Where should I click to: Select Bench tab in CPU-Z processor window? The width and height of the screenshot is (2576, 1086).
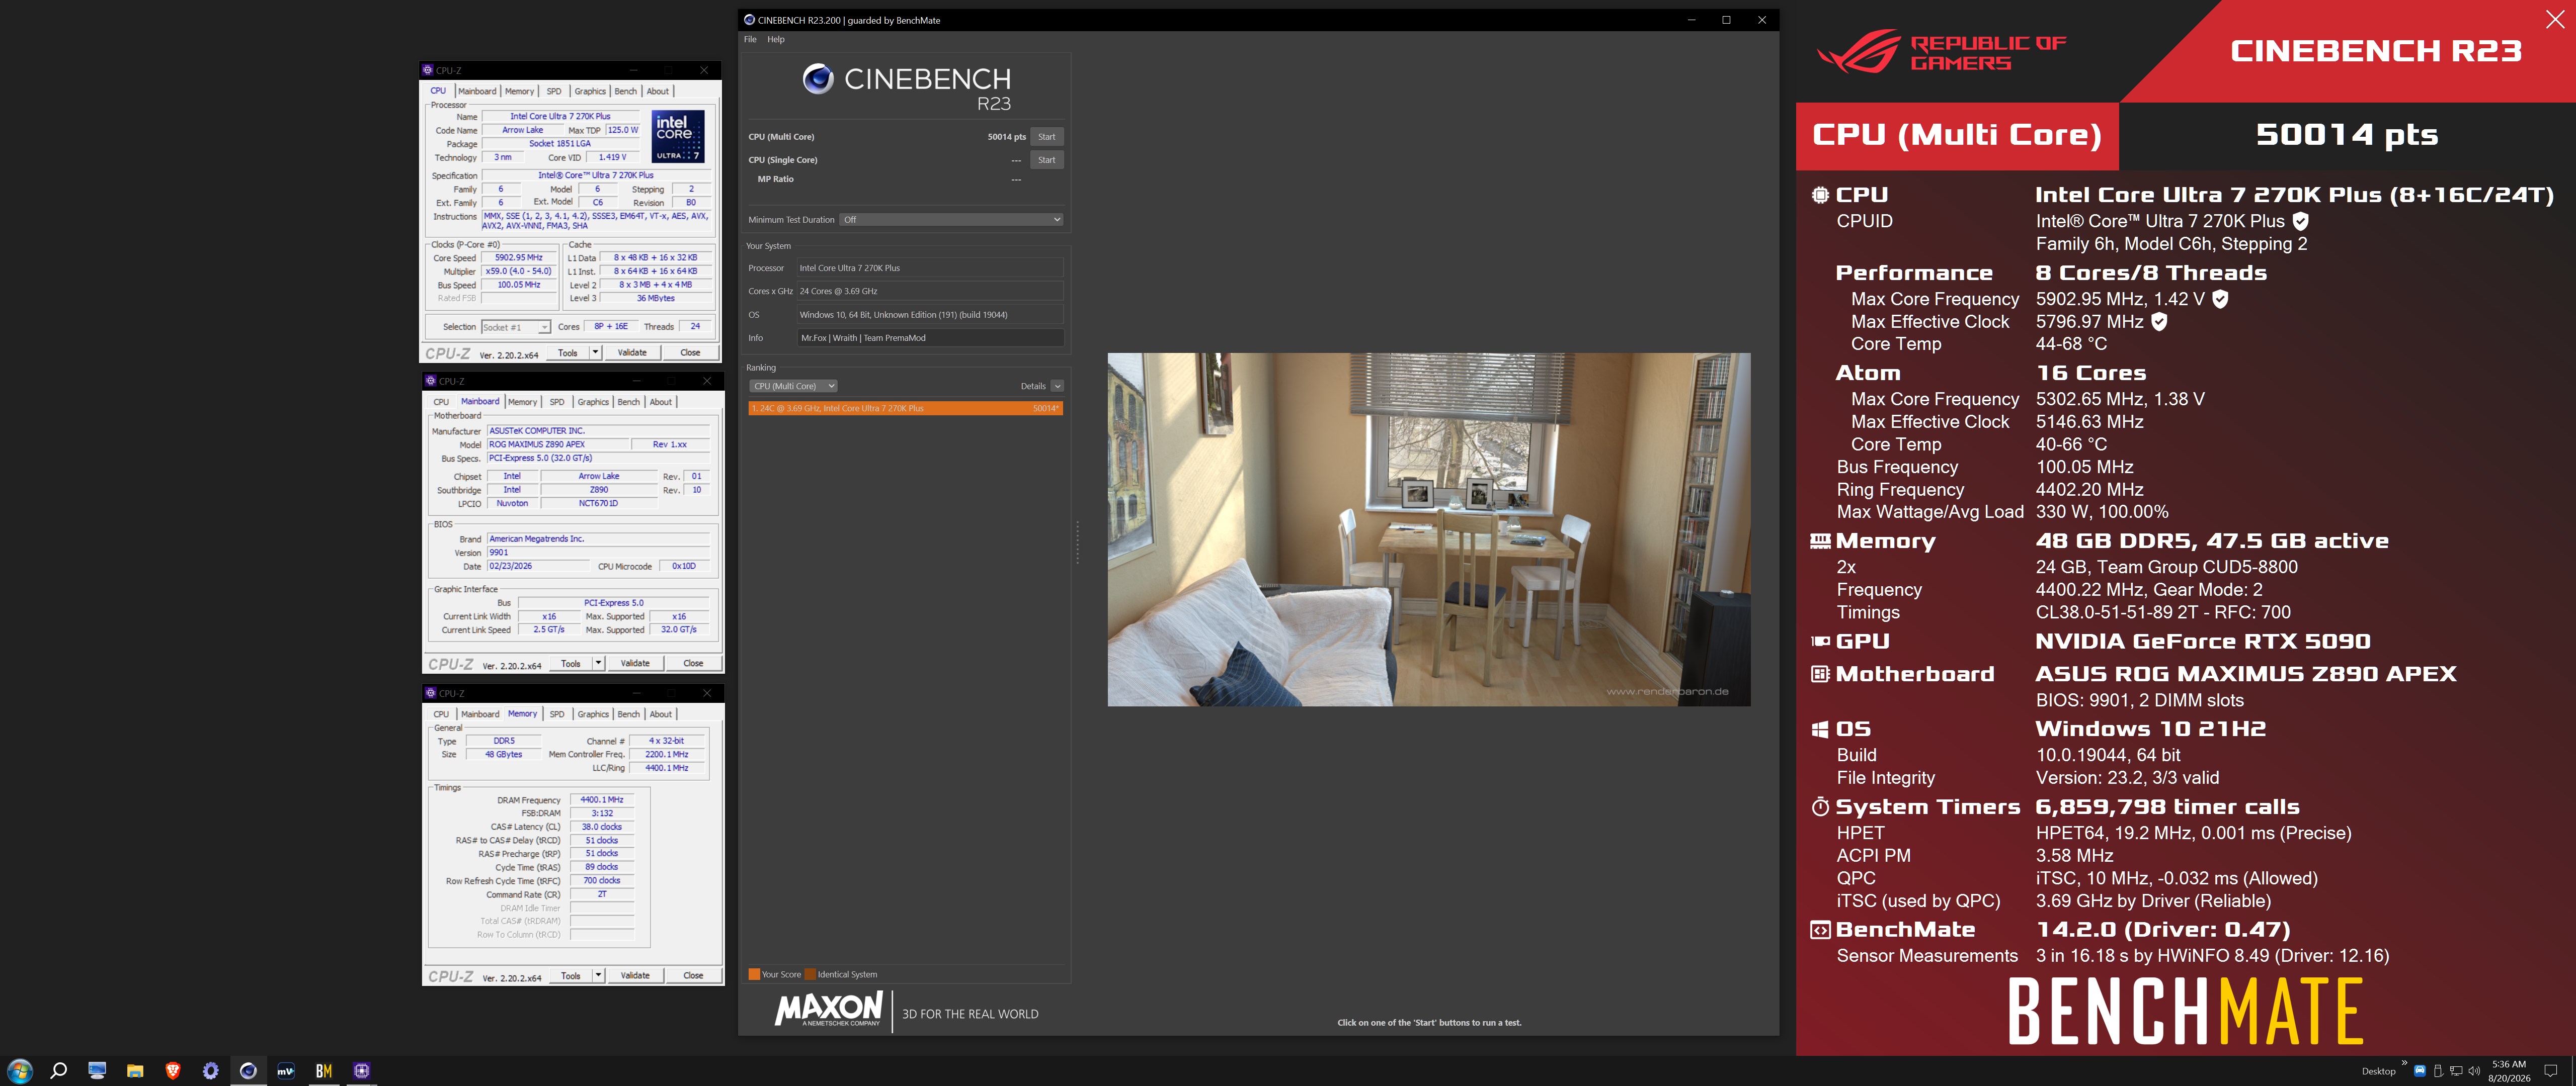pos(625,91)
